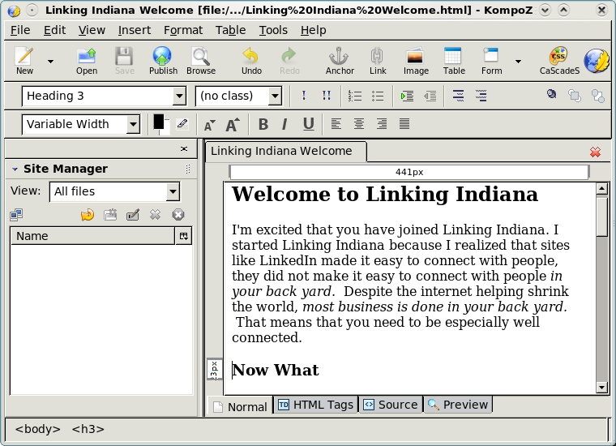Click the definition term icon
Image resolution: width=616 pixels, height=446 pixels.
click(x=458, y=96)
